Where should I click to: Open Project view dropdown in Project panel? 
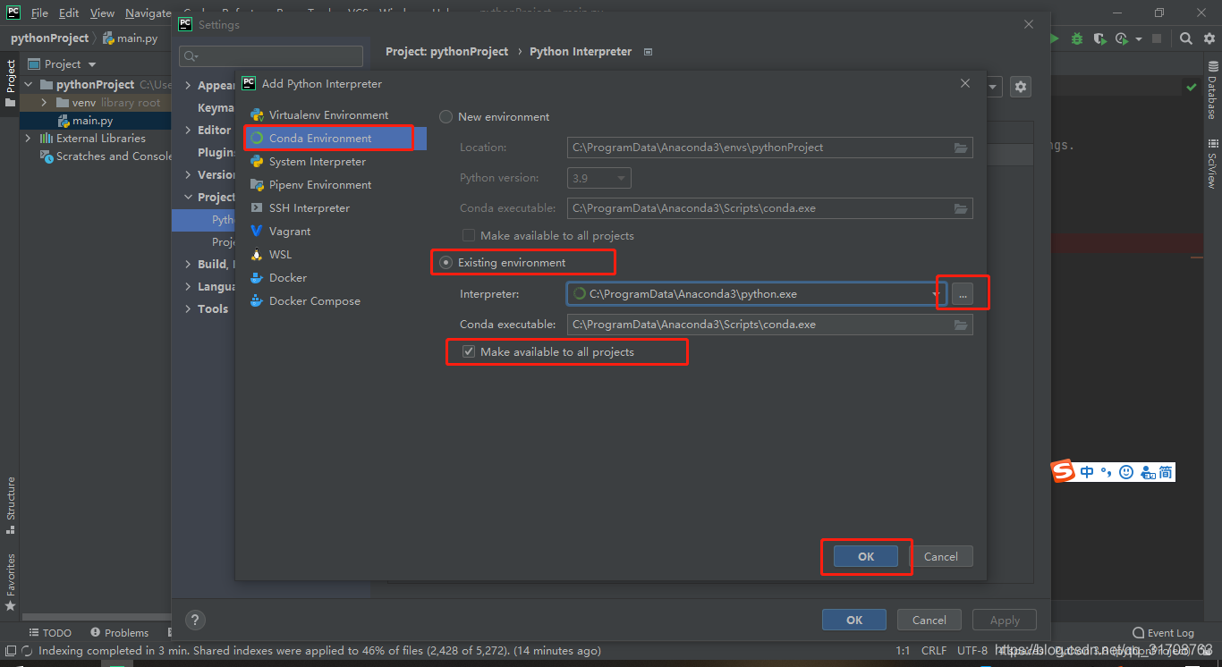[x=92, y=64]
